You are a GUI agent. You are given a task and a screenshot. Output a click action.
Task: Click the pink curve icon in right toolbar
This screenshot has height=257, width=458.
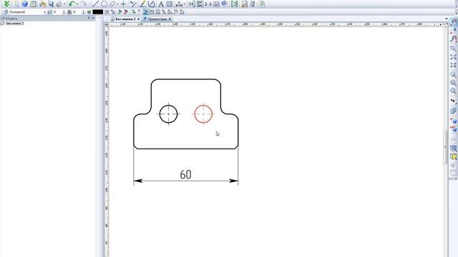[x=453, y=39]
